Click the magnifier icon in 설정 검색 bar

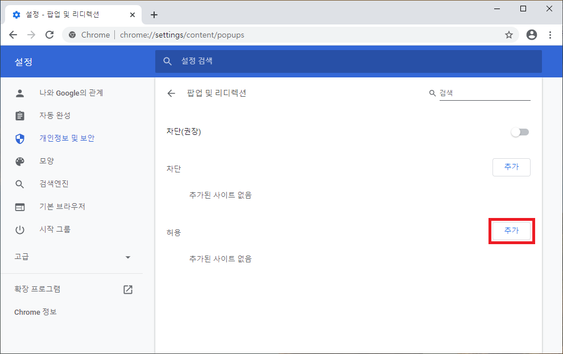tap(167, 61)
